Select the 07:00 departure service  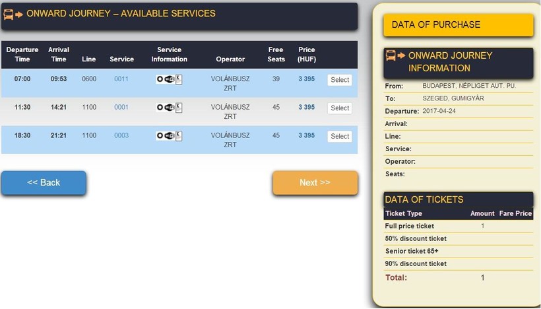point(340,80)
